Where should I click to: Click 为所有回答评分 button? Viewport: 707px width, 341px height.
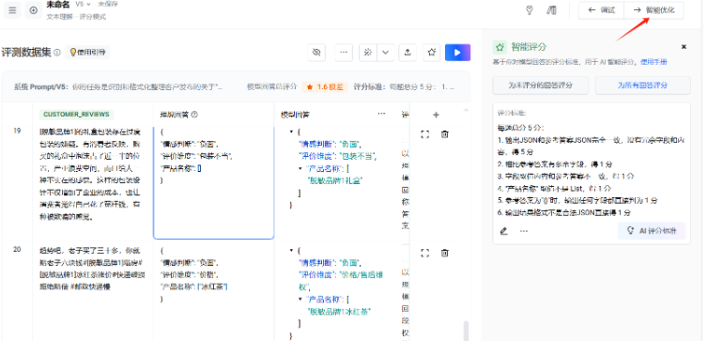coord(642,85)
